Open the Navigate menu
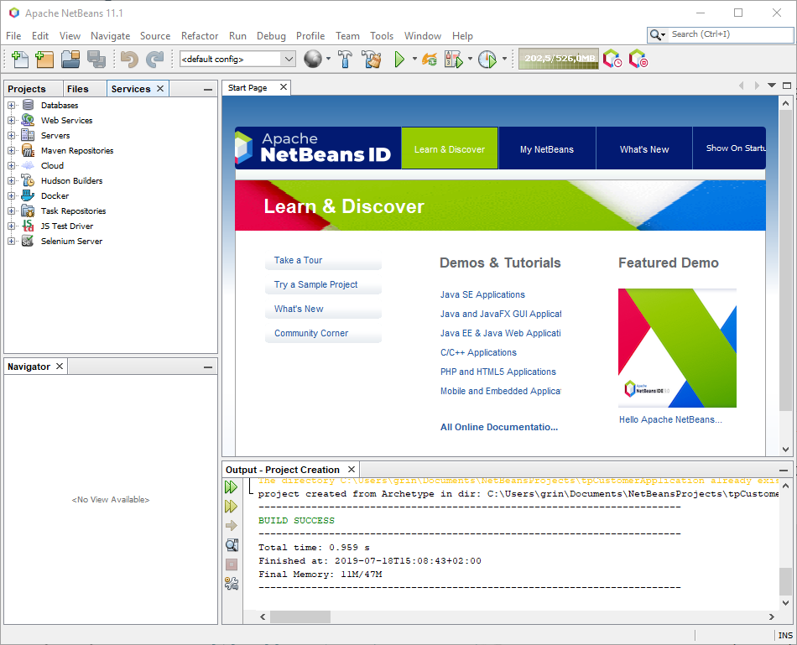The height and width of the screenshot is (645, 797). coord(110,36)
